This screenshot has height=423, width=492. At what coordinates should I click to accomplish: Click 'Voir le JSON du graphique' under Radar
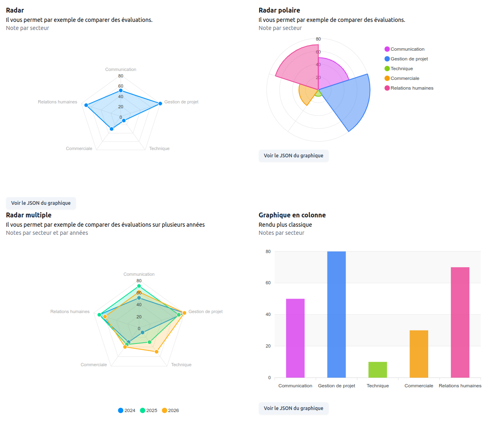[41, 203]
